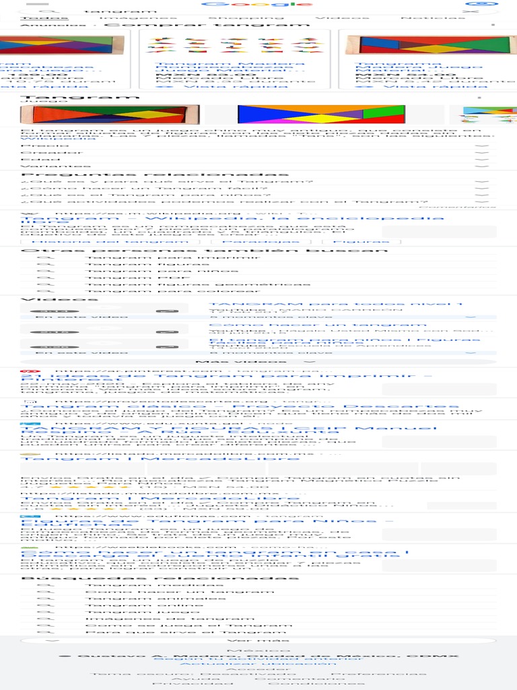Viewport: 517px width, 690px height.
Task: Expand '¿Qué es y para qué sirve el Tangram?'
Action: [258, 181]
